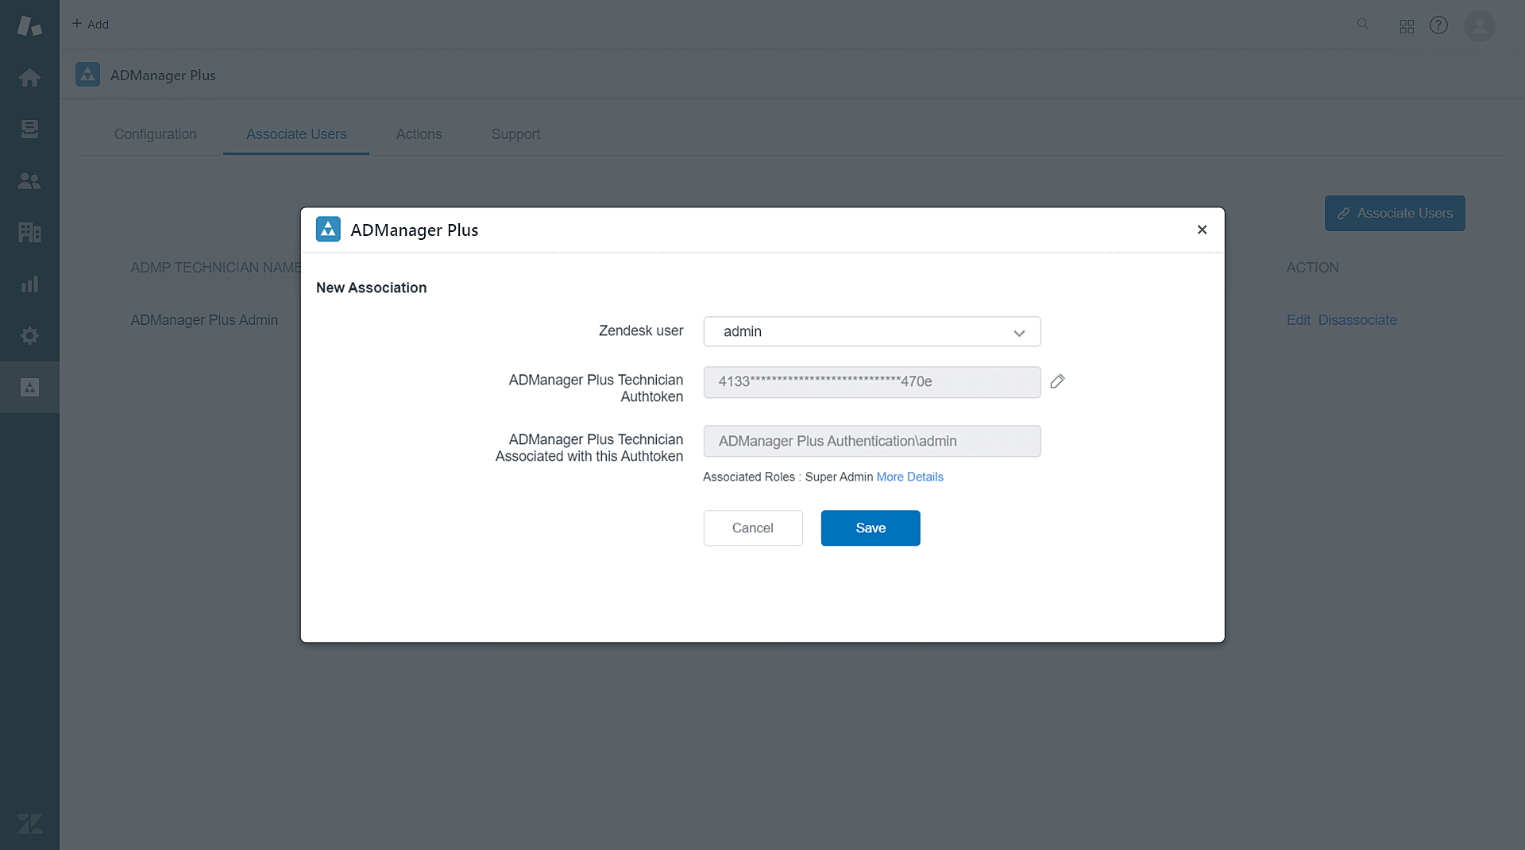The width and height of the screenshot is (1525, 850).
Task: Cancel the new association dialog
Action: (x=752, y=527)
